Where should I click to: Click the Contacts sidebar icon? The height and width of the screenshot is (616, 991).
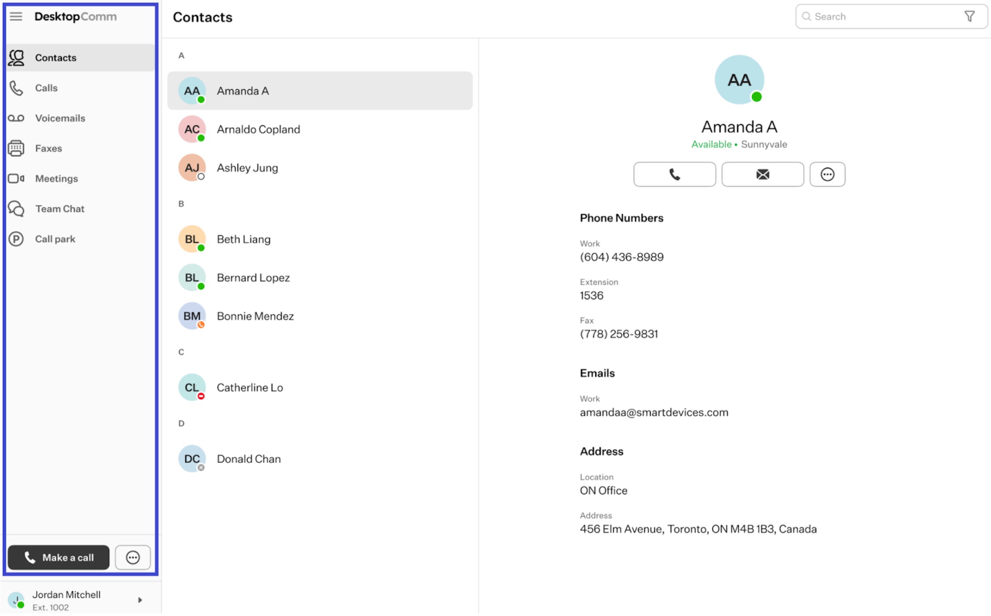17,58
